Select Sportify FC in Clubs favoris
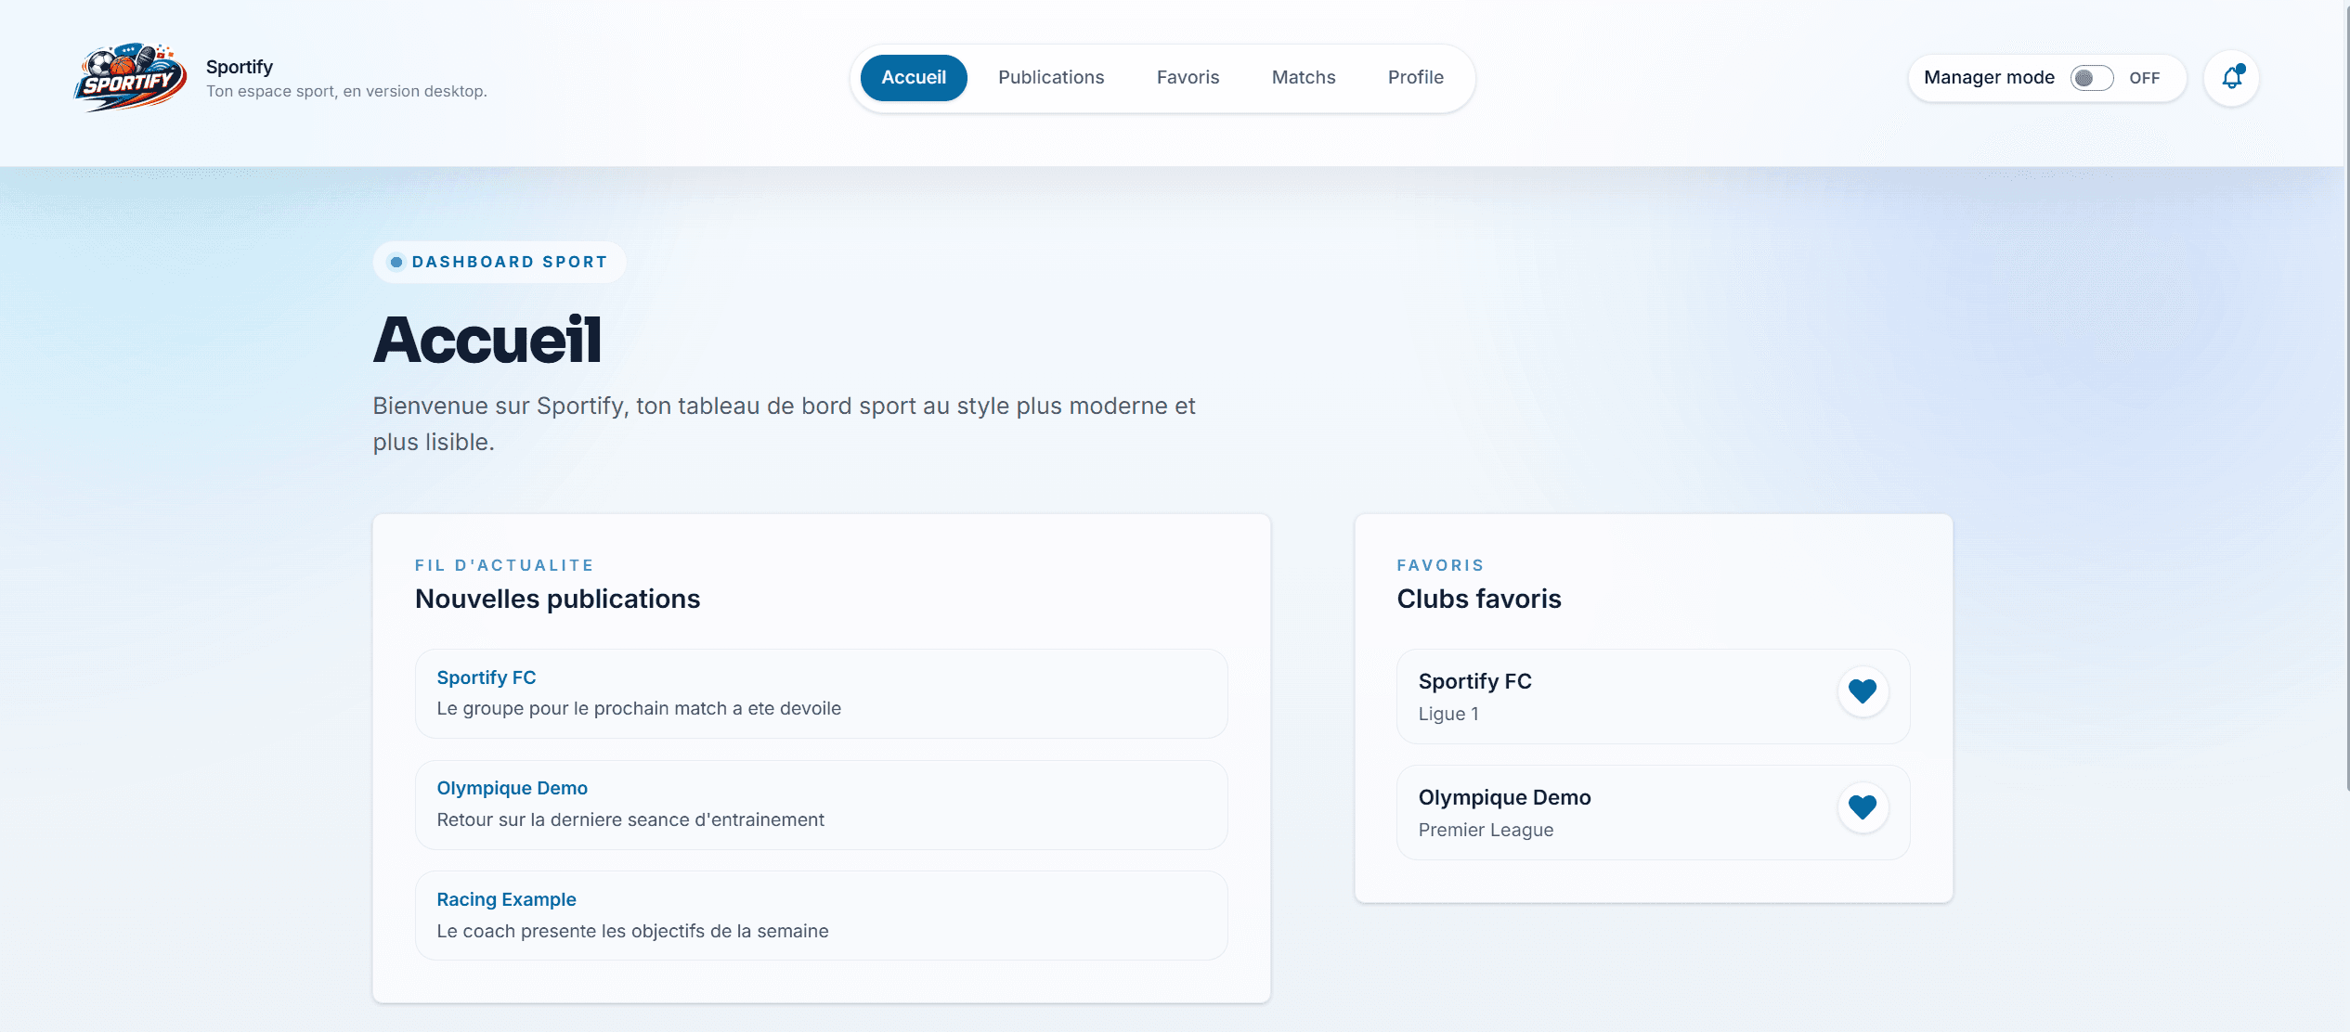The height and width of the screenshot is (1032, 2350). click(1654, 696)
